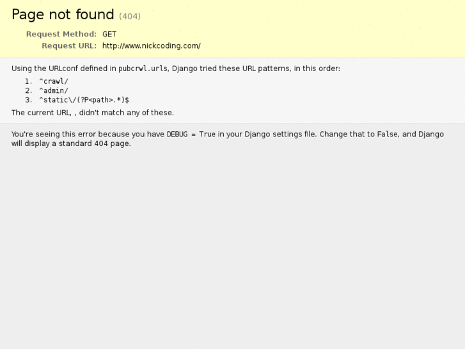
Task: Click "Using the URLconf defined in" text
Action: (x=63, y=69)
